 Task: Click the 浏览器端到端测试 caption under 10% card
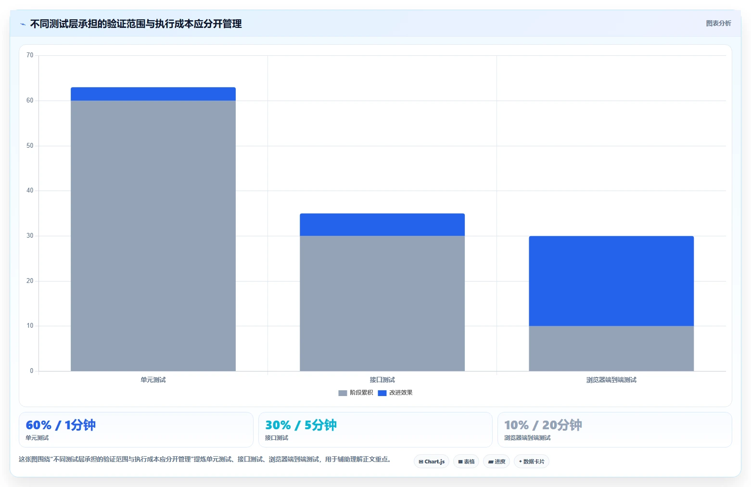point(527,438)
